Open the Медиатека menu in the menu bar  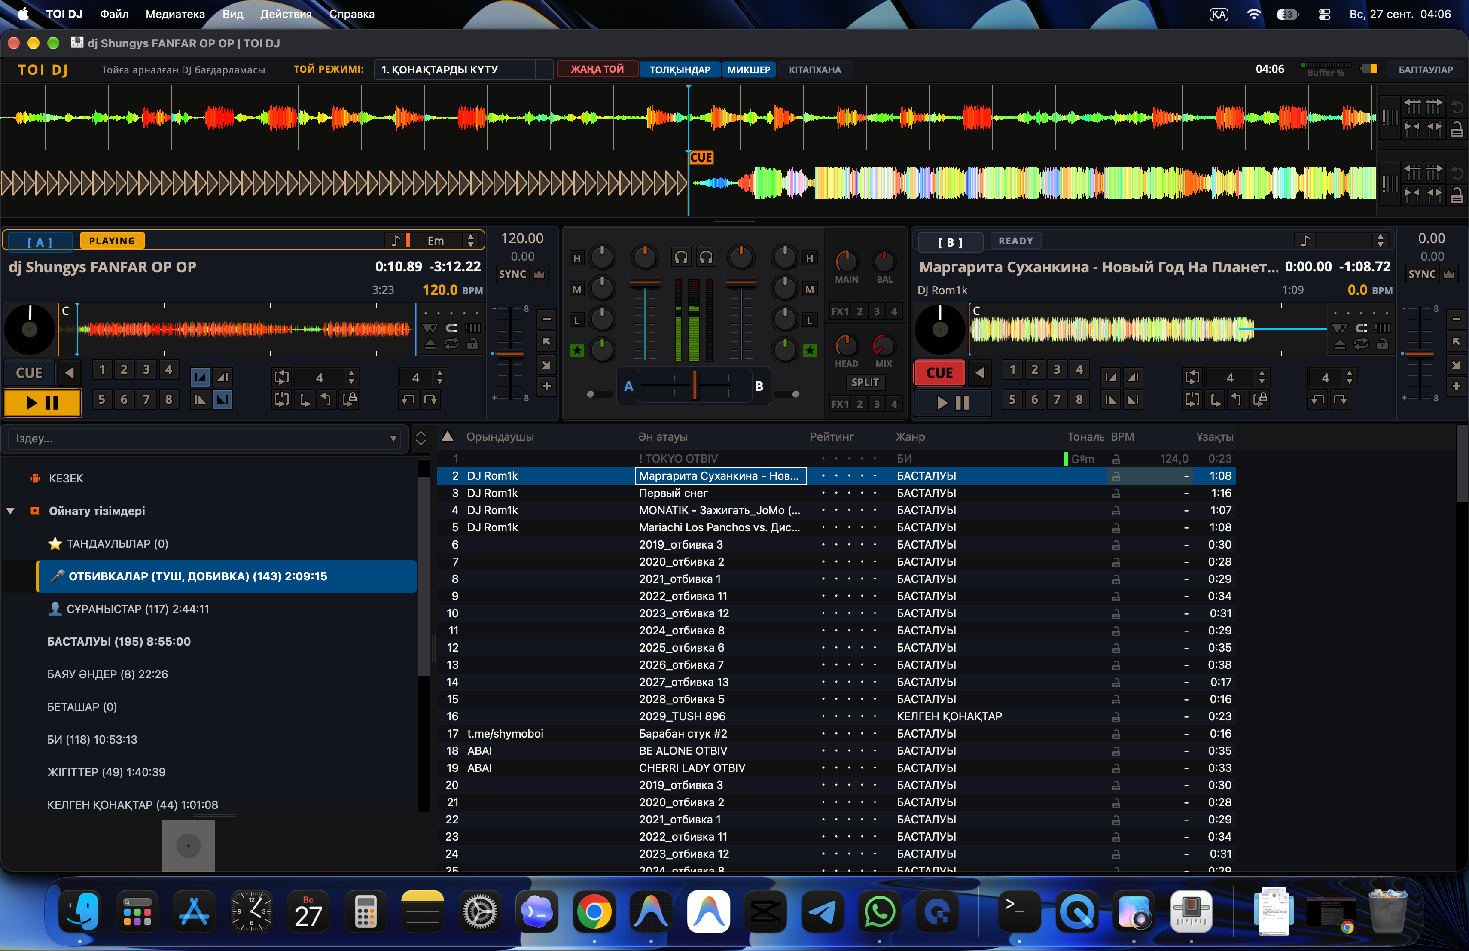pos(175,14)
